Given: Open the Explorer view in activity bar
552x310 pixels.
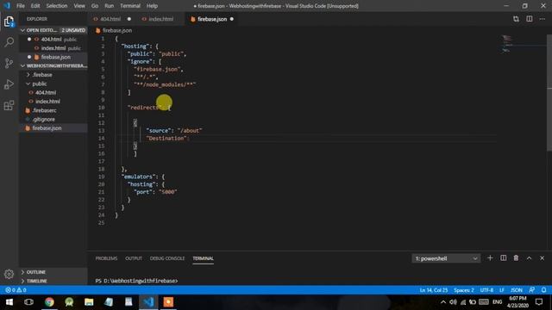Looking at the screenshot, I should (9, 22).
